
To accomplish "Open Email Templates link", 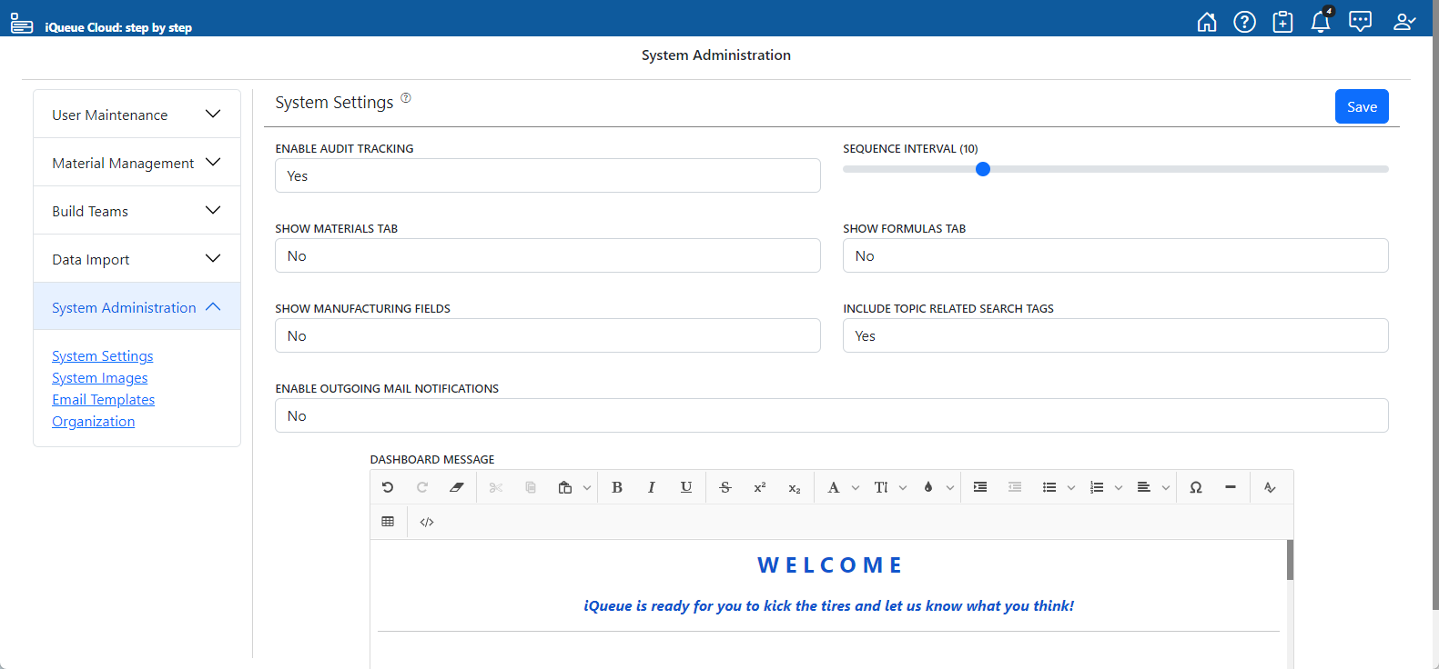I will (103, 400).
